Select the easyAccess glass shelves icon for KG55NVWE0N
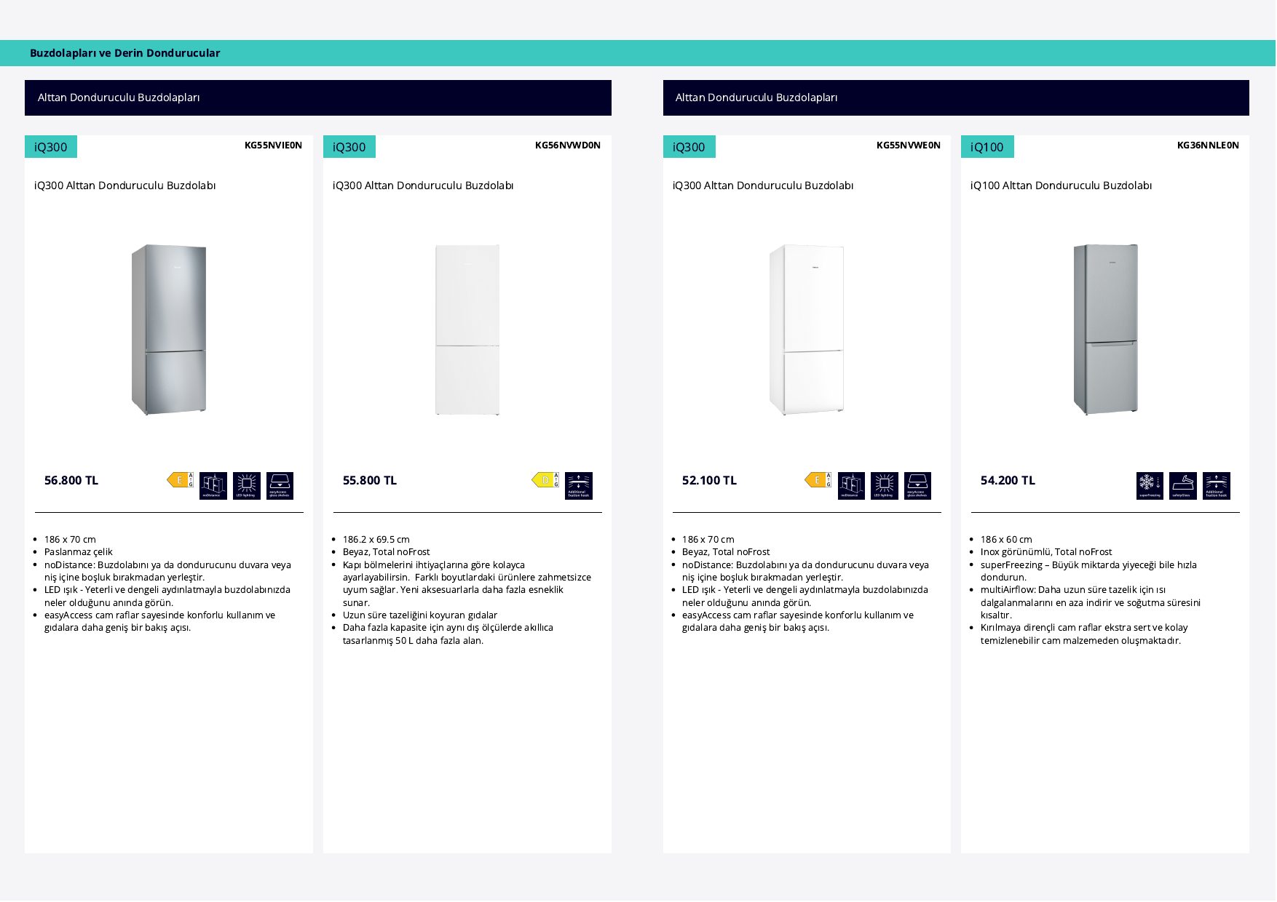 (x=918, y=486)
